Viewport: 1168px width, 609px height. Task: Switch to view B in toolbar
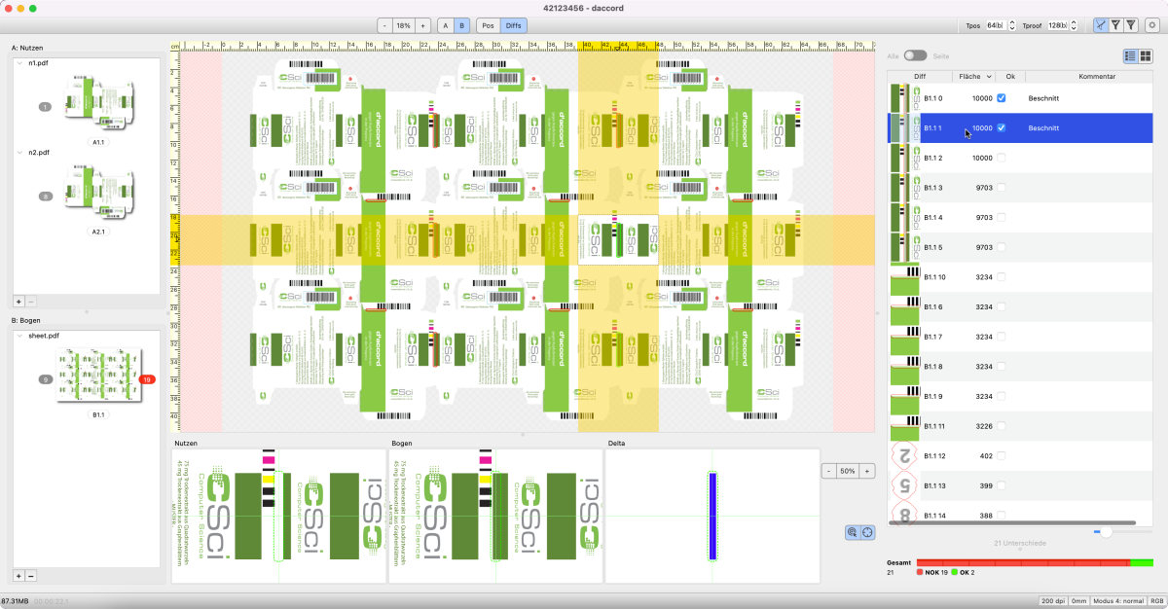pyautogui.click(x=461, y=25)
